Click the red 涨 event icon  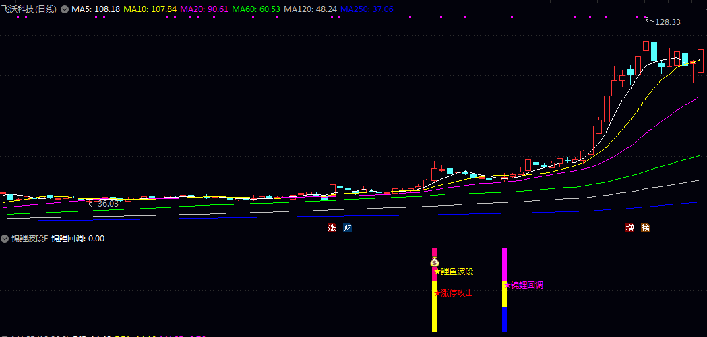point(332,228)
